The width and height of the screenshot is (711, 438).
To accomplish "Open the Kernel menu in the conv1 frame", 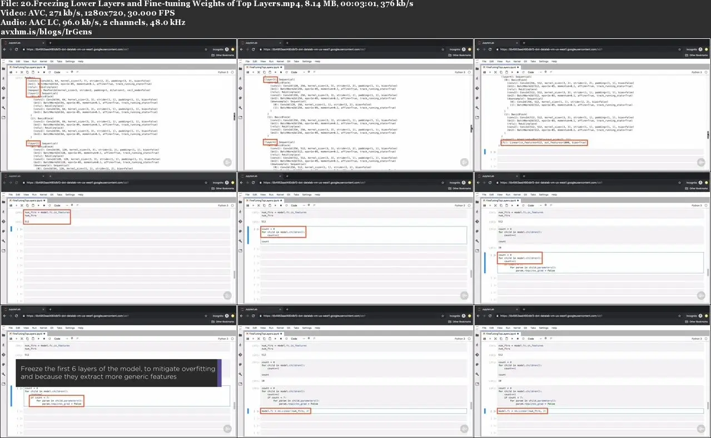I will coord(43,61).
